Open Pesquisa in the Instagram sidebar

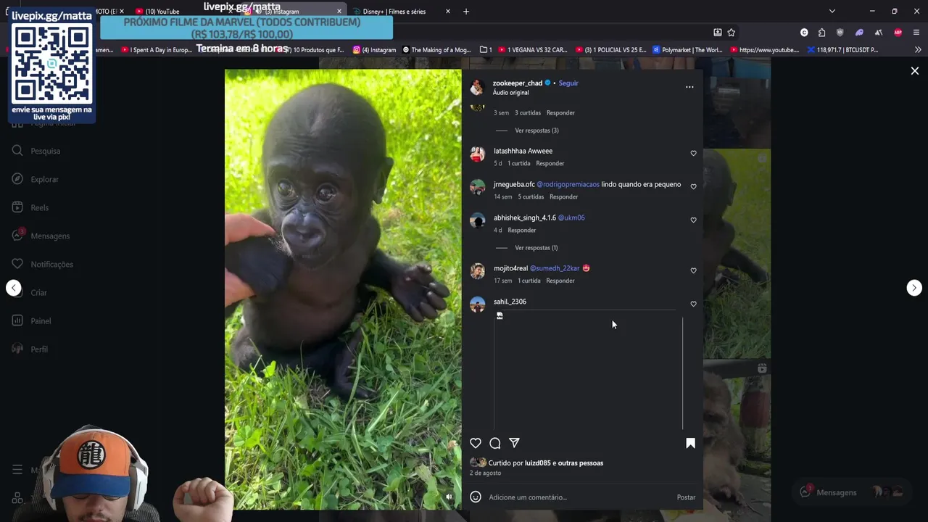pos(38,151)
